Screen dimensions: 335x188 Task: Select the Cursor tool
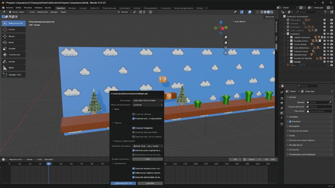13,29
